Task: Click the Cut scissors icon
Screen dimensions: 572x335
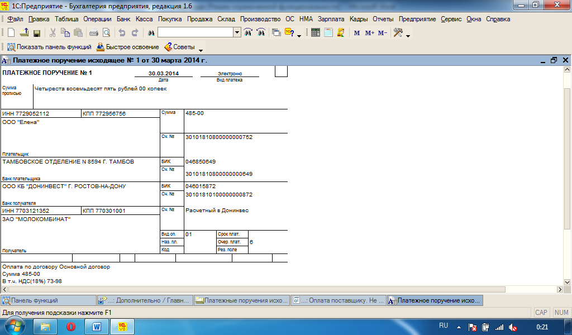Action: [53, 33]
